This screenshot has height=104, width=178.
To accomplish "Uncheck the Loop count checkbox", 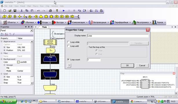I will click(x=68, y=59).
